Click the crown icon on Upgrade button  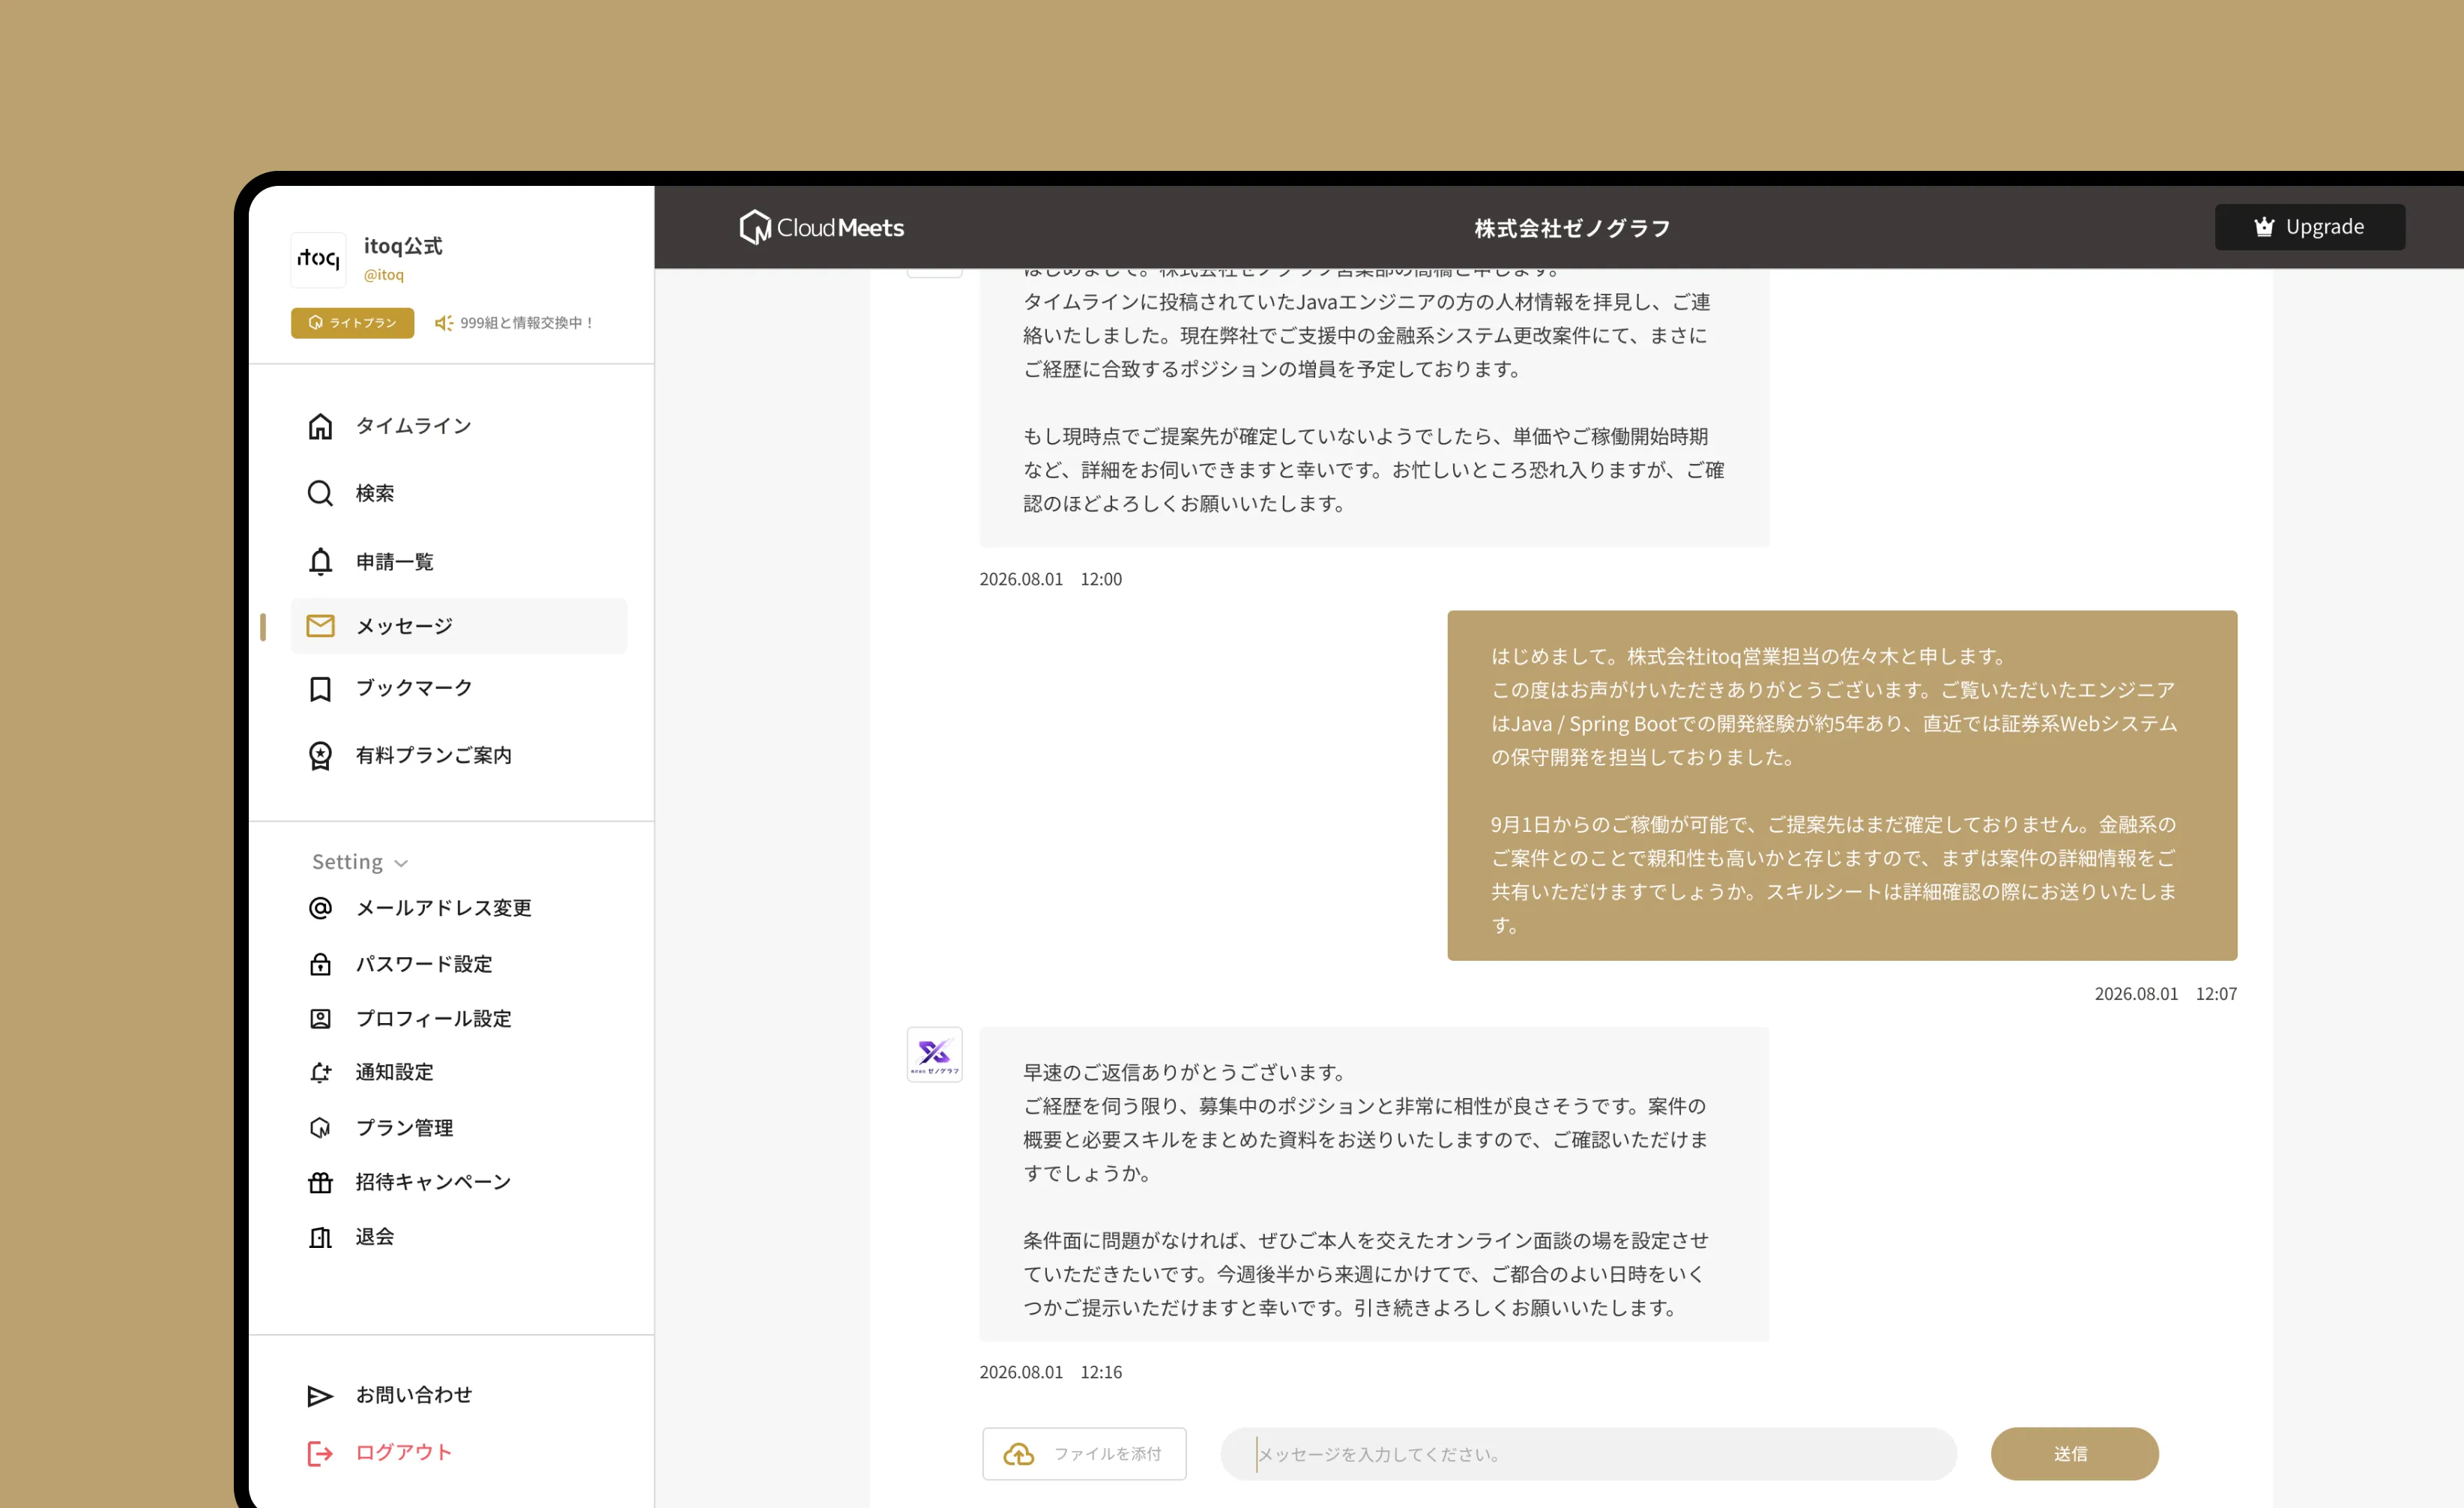[x=2264, y=227]
